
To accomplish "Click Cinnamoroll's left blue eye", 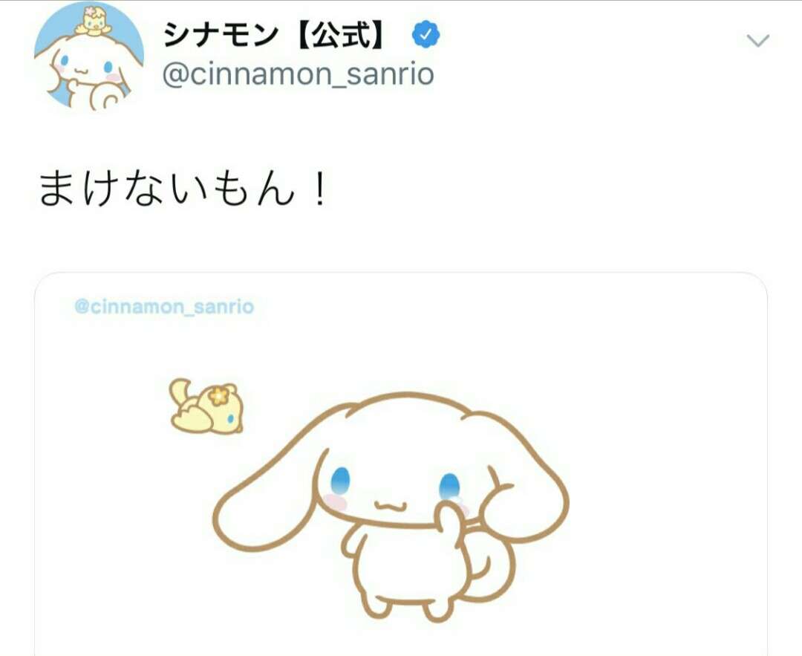I will [x=339, y=479].
